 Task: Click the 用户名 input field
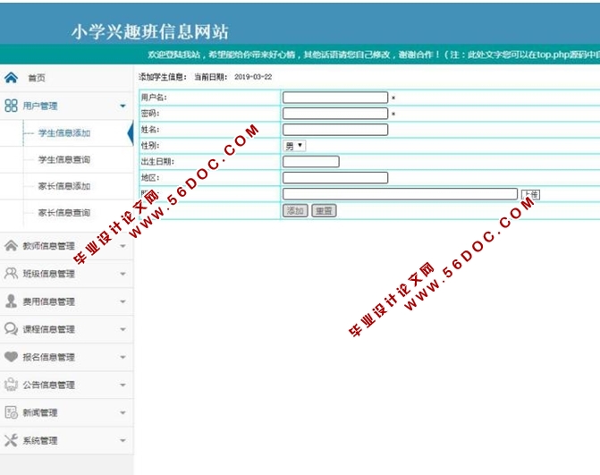pyautogui.click(x=335, y=98)
